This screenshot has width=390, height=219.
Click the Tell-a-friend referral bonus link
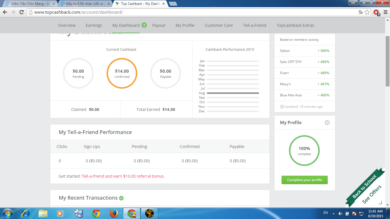(123, 176)
